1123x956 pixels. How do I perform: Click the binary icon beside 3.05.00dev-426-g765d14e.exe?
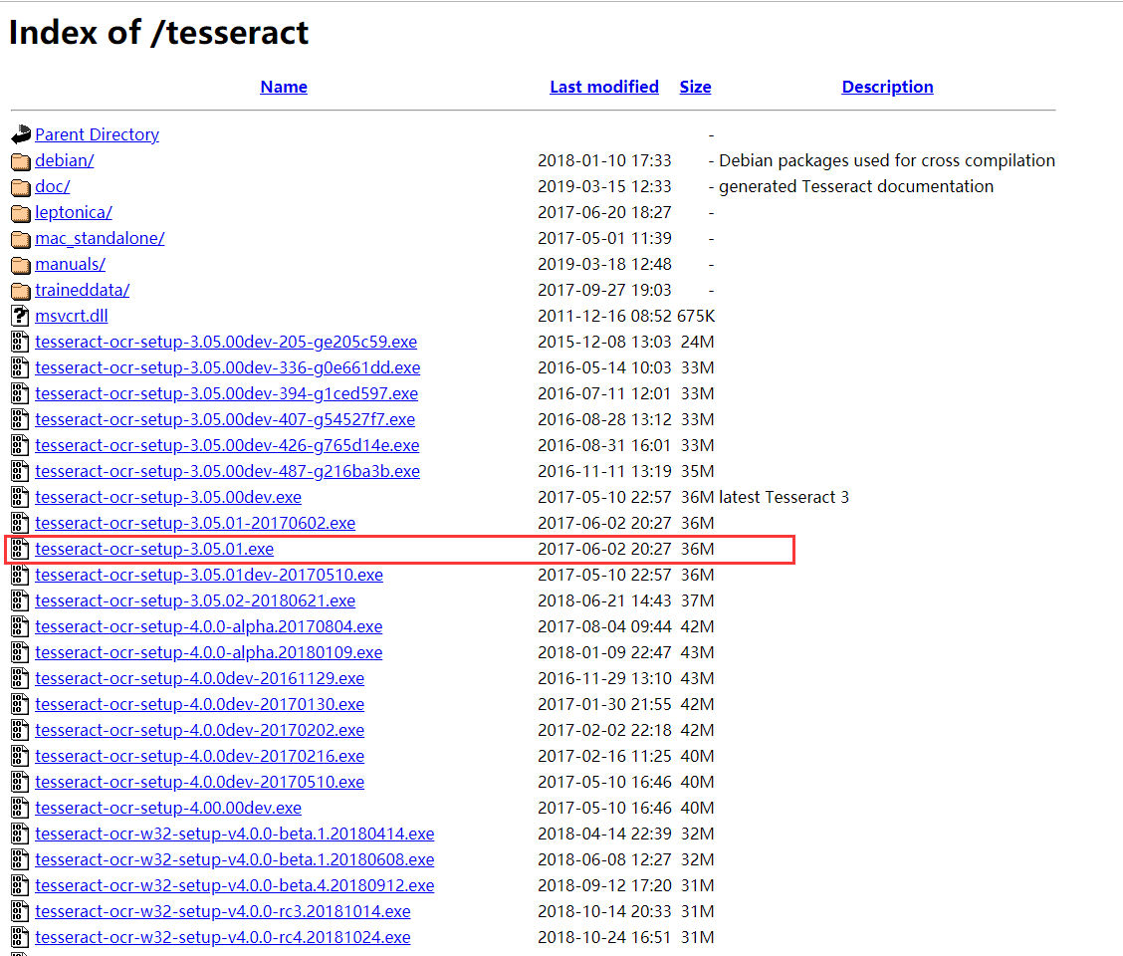20,445
